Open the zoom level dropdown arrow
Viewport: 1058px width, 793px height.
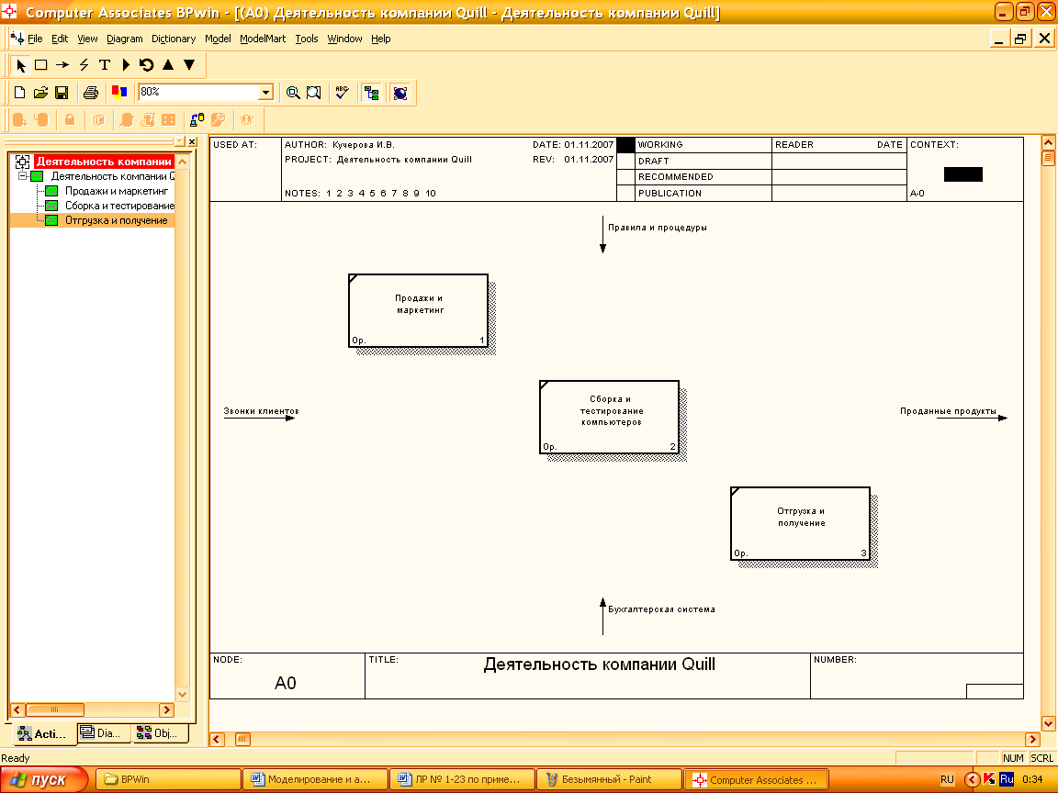click(265, 93)
